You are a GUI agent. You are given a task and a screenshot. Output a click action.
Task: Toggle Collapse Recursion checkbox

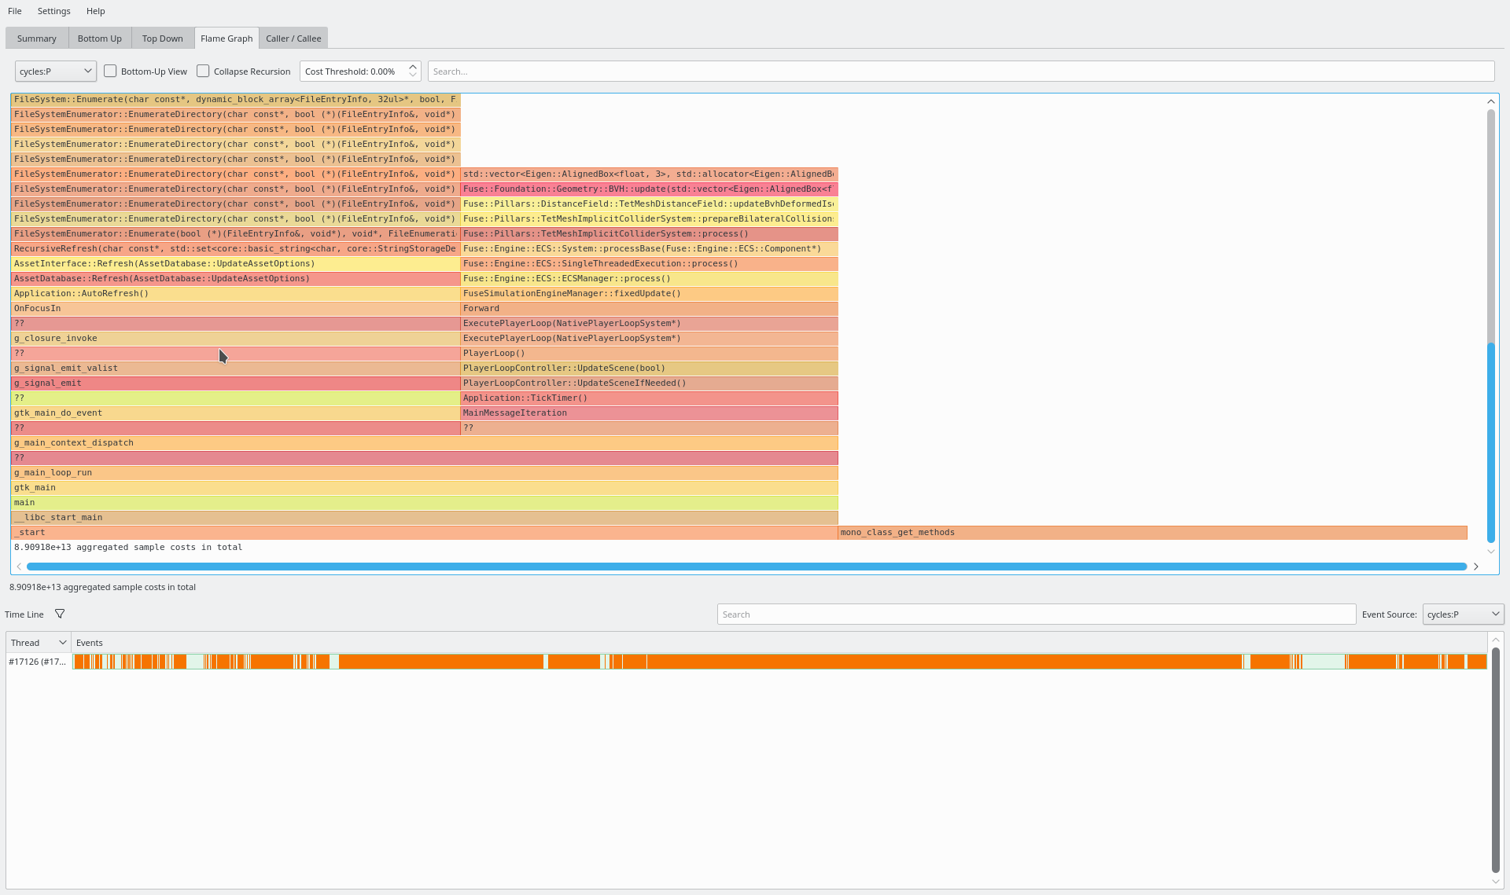click(203, 71)
